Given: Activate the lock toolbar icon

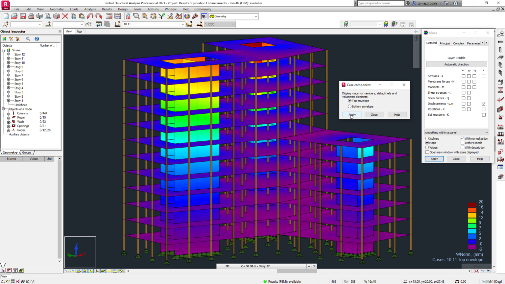Looking at the screenshot, I should click(128, 16).
